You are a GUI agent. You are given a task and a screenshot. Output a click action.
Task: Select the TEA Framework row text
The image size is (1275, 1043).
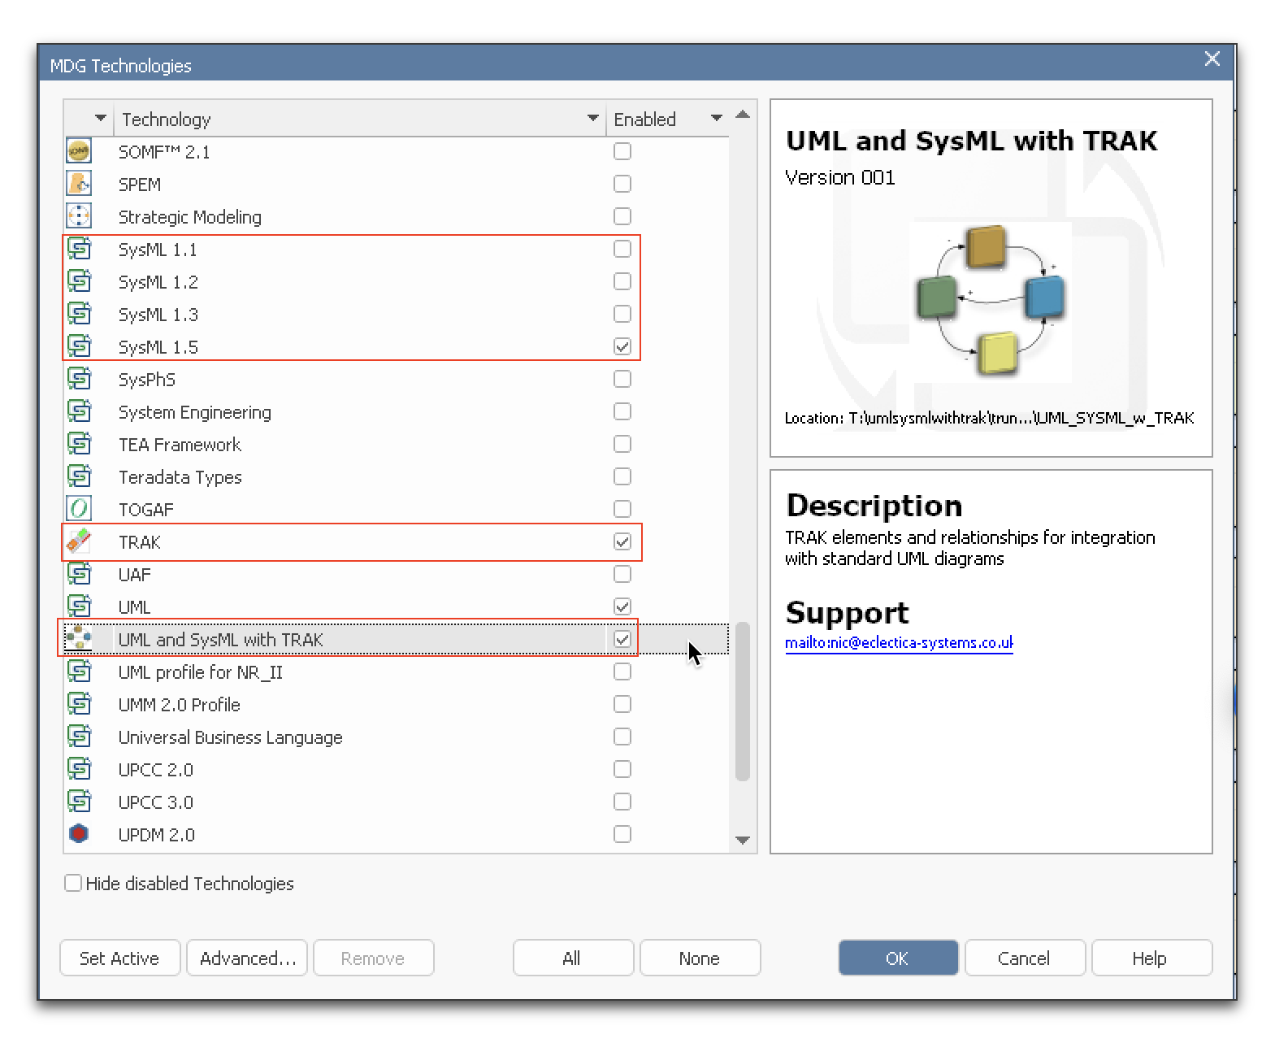coord(180,445)
